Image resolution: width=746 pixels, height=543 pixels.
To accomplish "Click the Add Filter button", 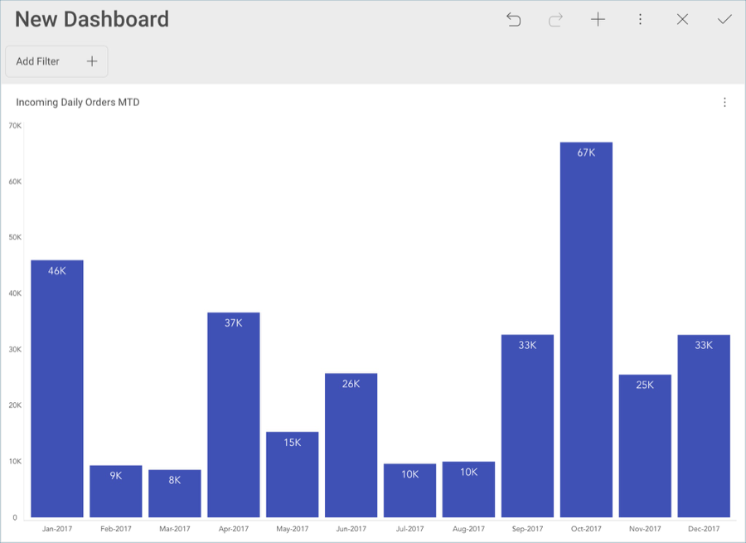I will pos(56,61).
